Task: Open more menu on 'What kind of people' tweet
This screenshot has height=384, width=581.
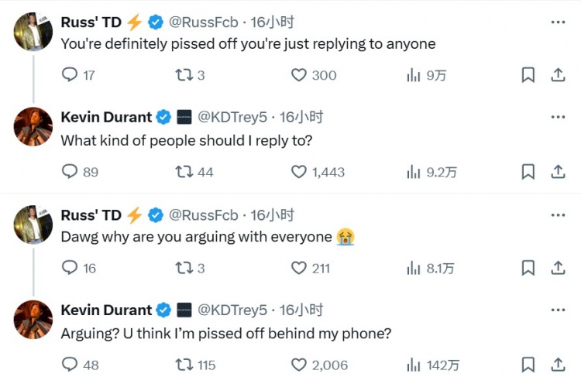Action: (558, 118)
